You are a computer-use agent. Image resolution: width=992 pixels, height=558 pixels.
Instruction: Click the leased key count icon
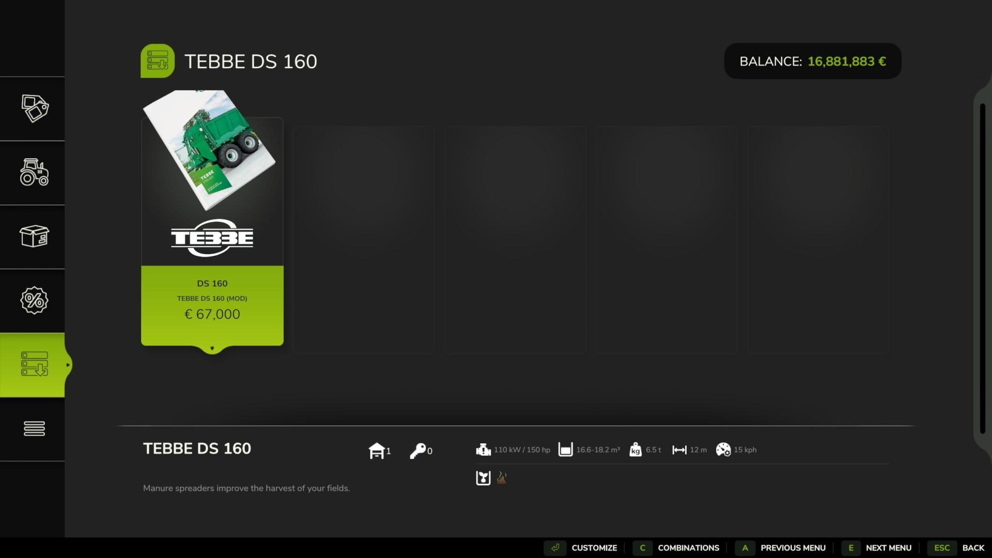point(417,451)
